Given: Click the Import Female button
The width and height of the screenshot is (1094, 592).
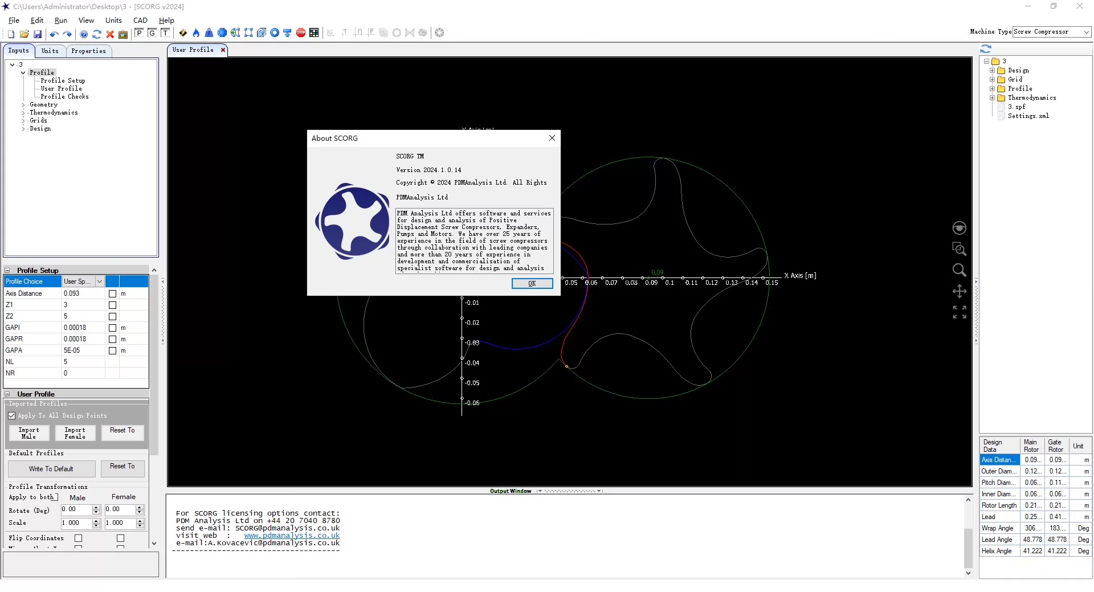Looking at the screenshot, I should [75, 434].
